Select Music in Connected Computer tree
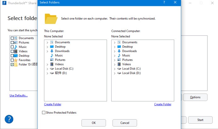The height and width of the screenshot is (129, 218). pyautogui.click(x=126, y=55)
